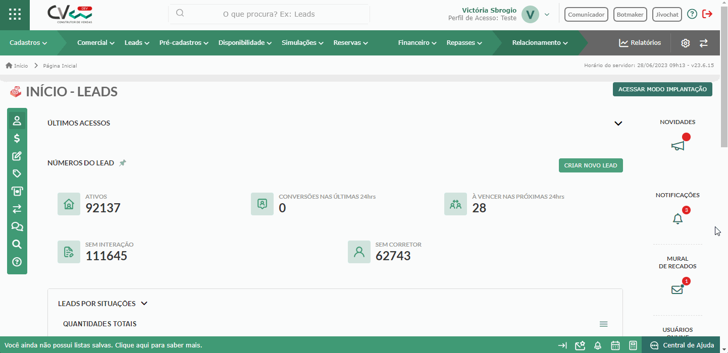
Task: Open the Disponibilidade menu dropdown
Action: pyautogui.click(x=245, y=43)
